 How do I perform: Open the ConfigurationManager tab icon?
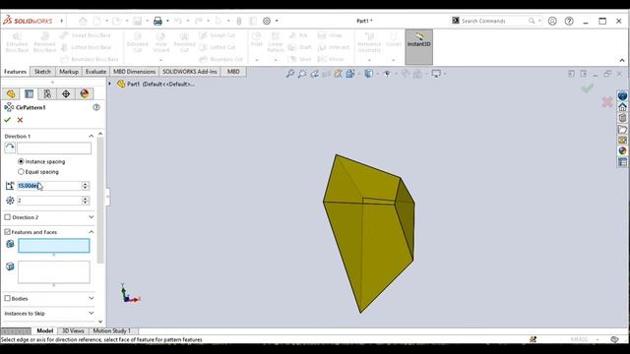tap(47, 94)
